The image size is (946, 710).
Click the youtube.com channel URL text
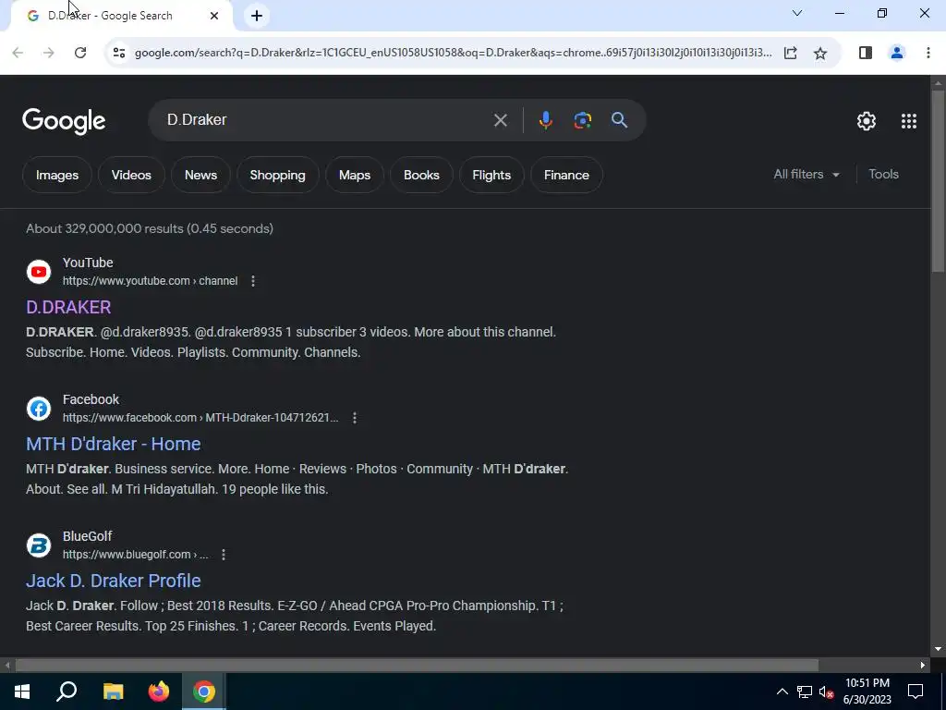(x=151, y=281)
